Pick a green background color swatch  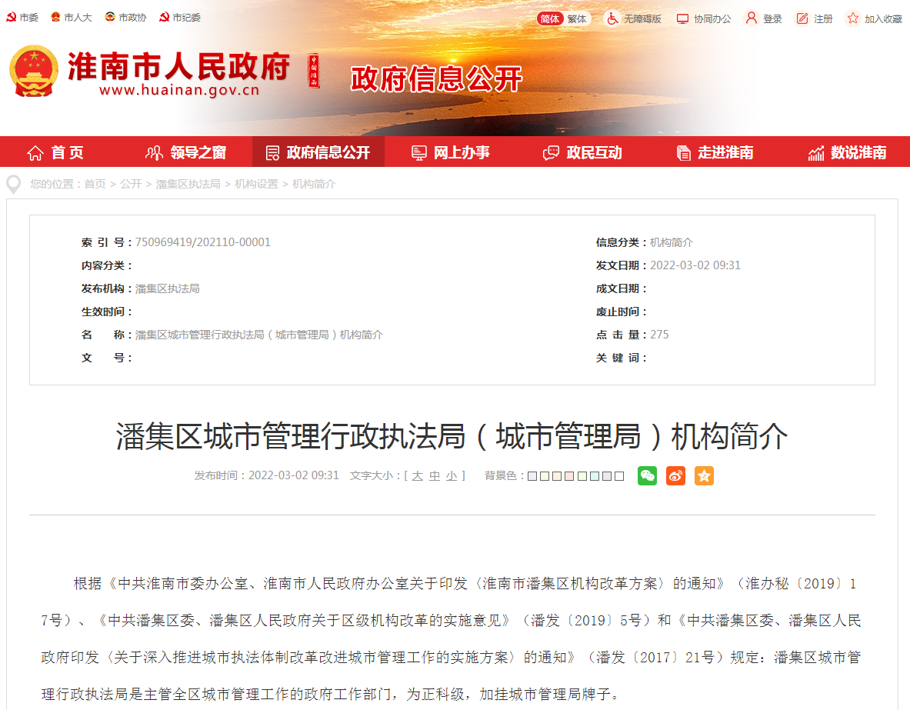[x=580, y=475]
